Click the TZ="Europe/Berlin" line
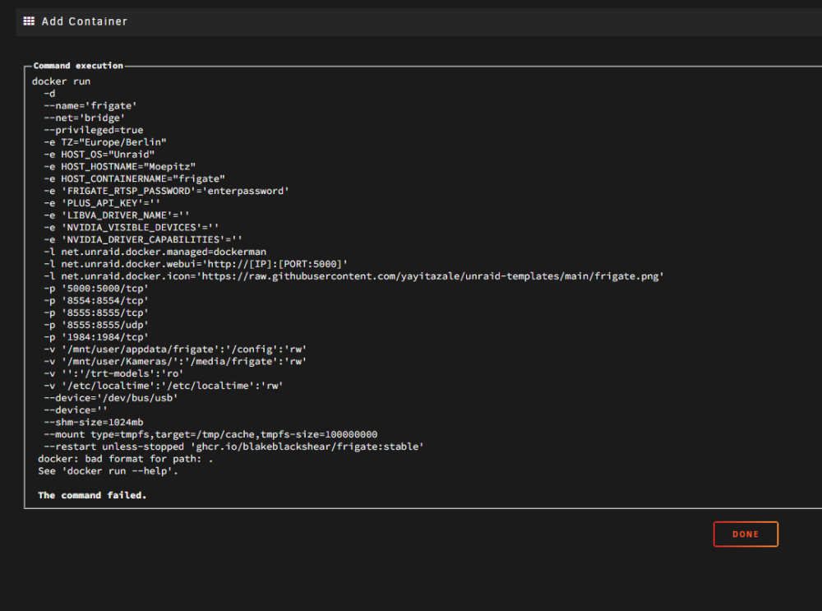The width and height of the screenshot is (822, 611). pyautogui.click(x=105, y=142)
